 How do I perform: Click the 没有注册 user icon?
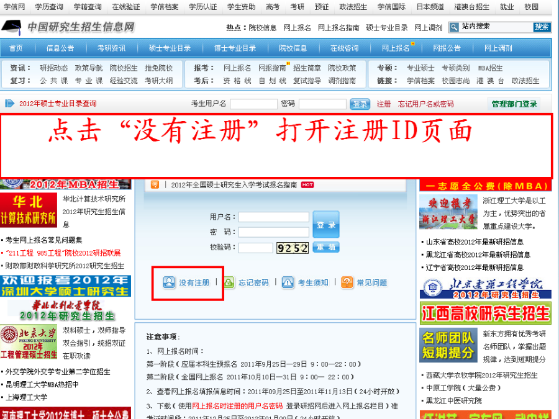[x=168, y=282]
